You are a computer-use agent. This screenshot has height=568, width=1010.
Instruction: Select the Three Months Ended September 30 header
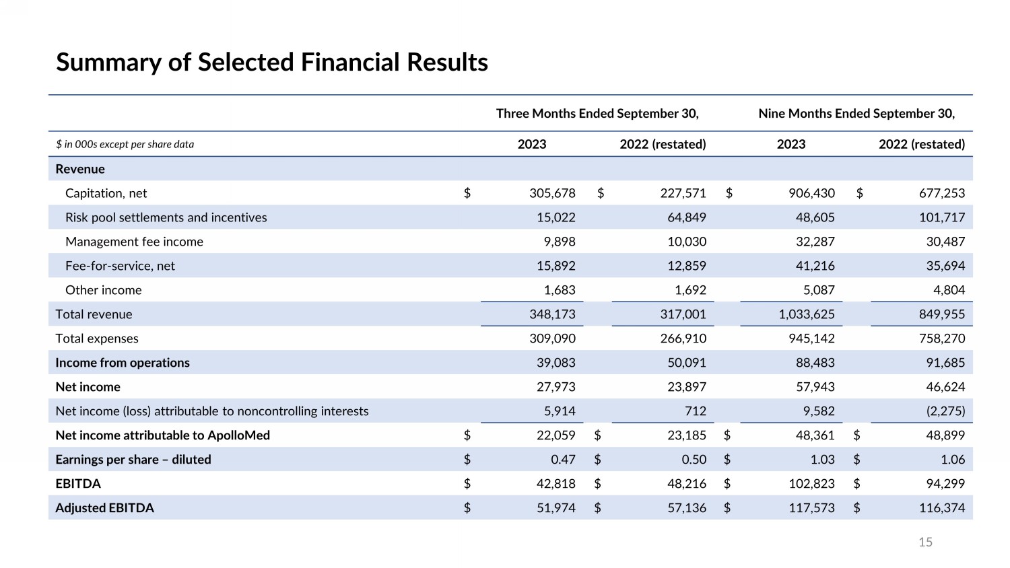pyautogui.click(x=597, y=113)
